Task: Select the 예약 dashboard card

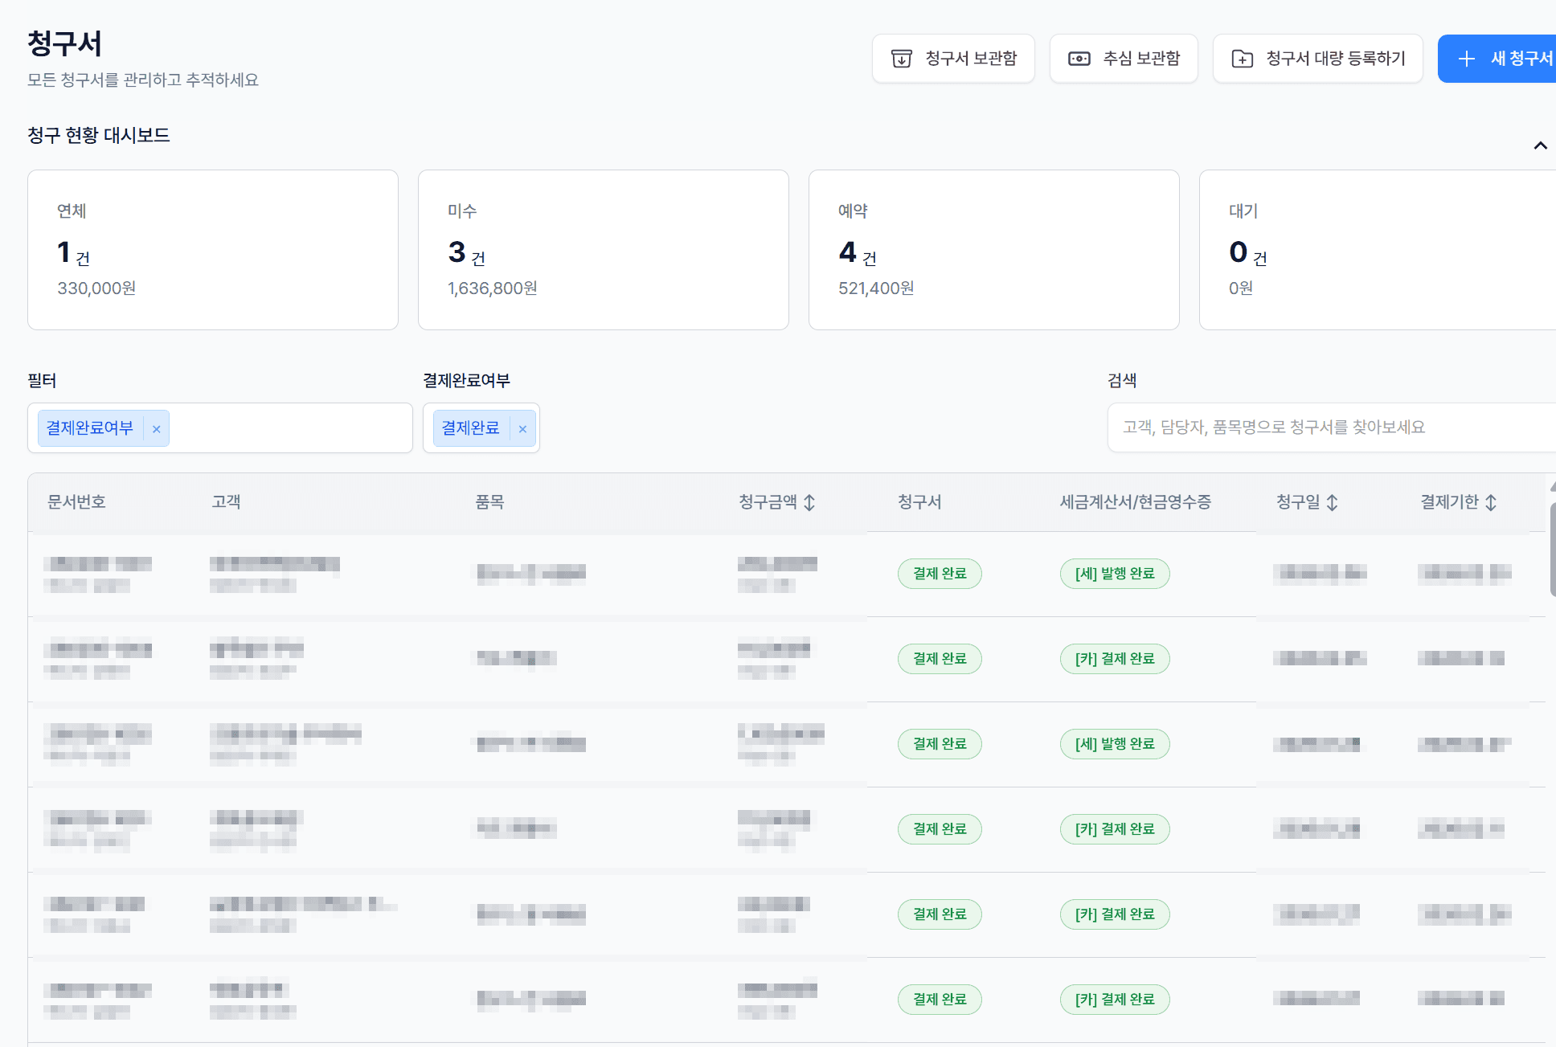Action: click(993, 249)
